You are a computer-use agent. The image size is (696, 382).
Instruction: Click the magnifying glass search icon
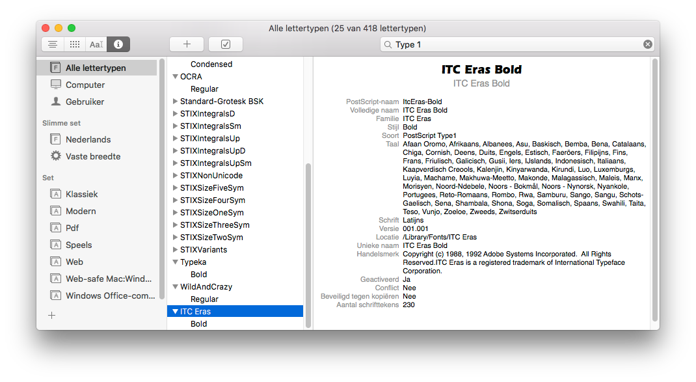click(388, 44)
